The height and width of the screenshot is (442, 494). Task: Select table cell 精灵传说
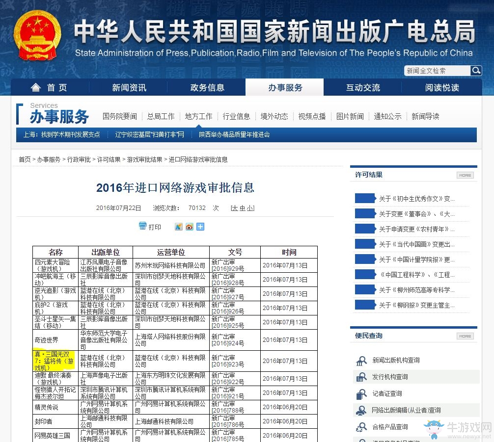click(x=55, y=407)
